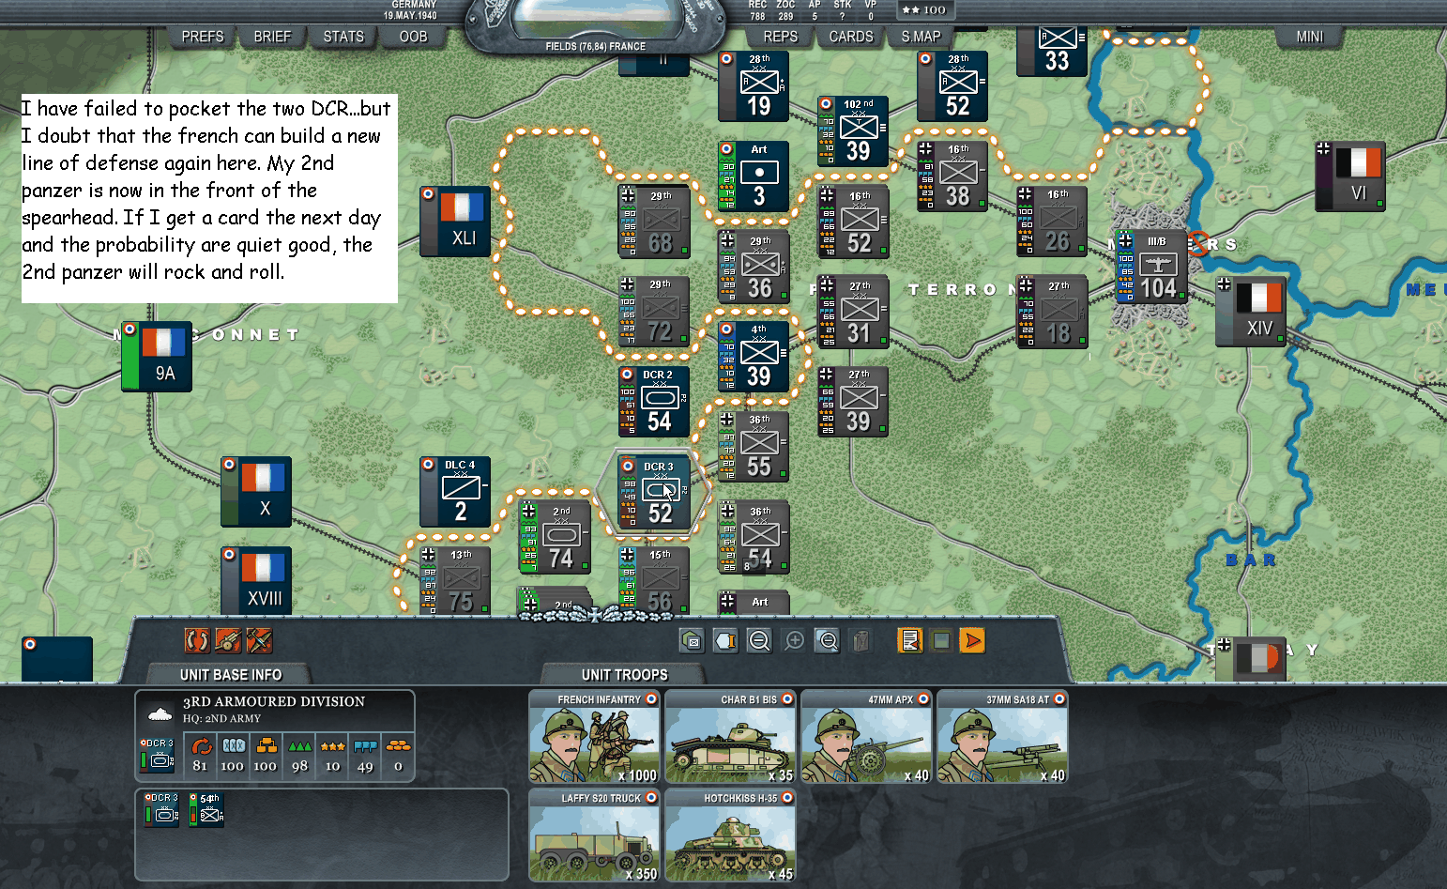Click the 3RD ARMOURED DIVISION title
1447x889 pixels.
(x=274, y=701)
